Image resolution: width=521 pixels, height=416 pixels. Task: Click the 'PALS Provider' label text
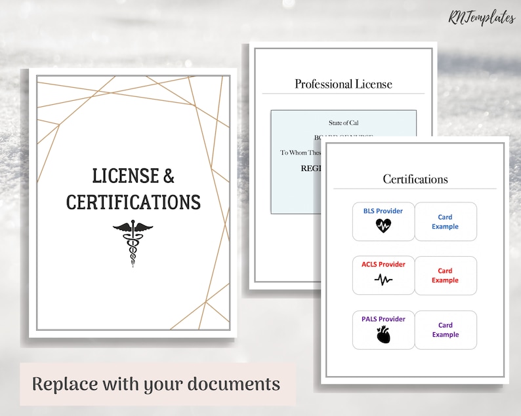point(383,319)
